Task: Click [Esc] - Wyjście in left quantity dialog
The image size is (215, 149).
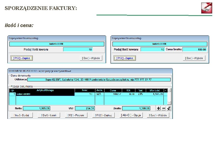Action: 91,58
